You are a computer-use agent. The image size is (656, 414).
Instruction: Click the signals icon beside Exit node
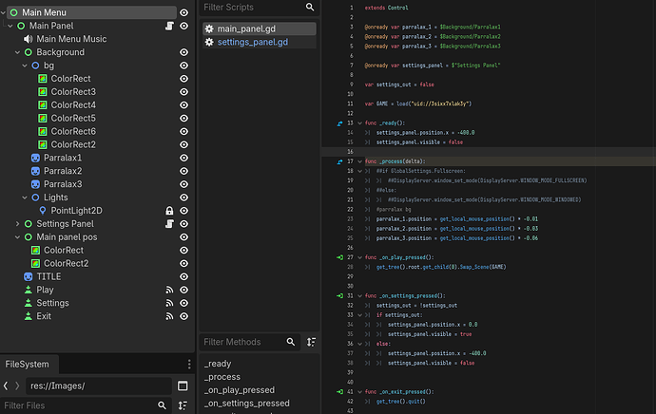168,316
